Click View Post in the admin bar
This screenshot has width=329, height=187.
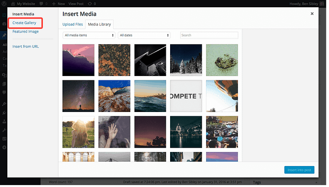[x=77, y=4]
